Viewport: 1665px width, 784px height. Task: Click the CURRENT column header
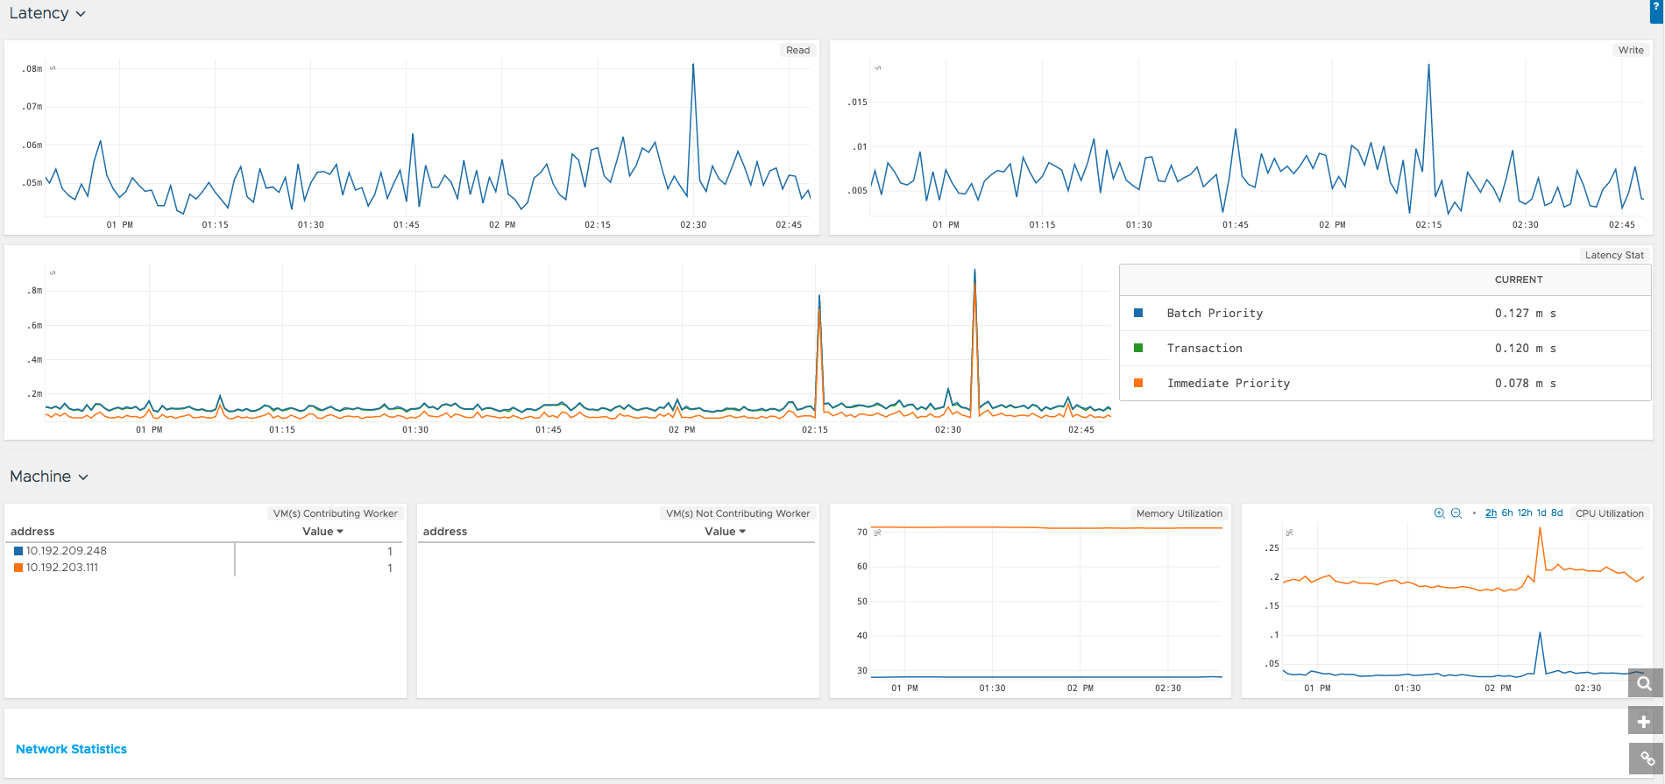pyautogui.click(x=1519, y=279)
